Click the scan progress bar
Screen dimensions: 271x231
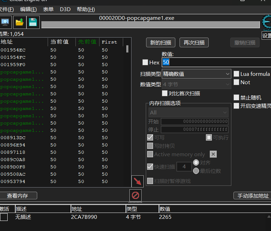[x=151, y=25]
